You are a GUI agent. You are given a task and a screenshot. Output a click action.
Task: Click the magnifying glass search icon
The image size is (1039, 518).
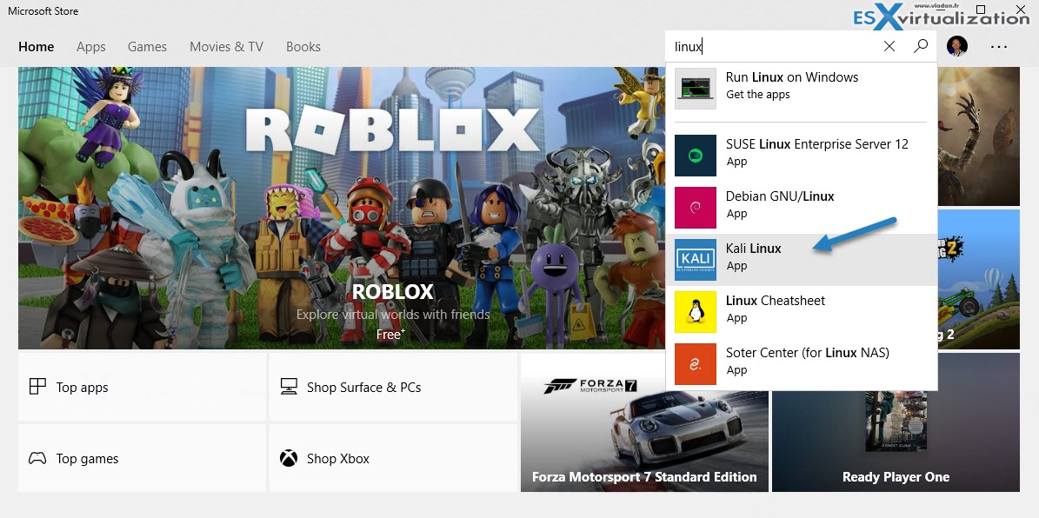click(921, 46)
